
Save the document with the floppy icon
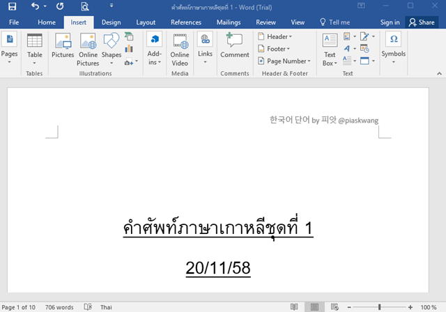[12, 6]
